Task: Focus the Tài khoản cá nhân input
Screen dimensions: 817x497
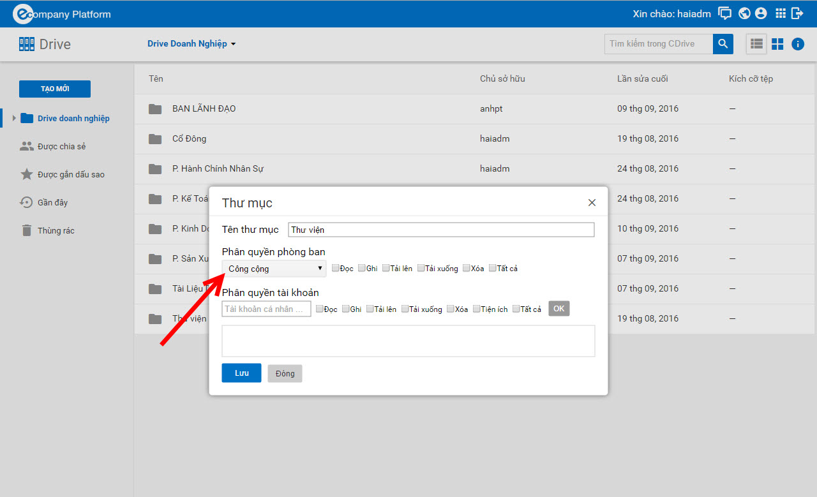Action: tap(266, 309)
